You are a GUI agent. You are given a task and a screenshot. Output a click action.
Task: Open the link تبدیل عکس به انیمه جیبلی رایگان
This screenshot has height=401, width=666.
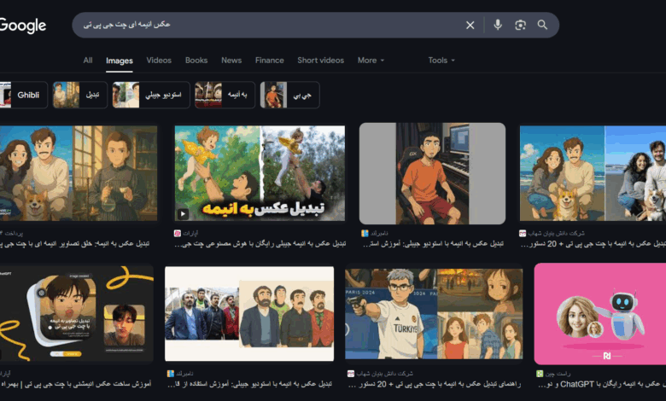click(x=260, y=244)
